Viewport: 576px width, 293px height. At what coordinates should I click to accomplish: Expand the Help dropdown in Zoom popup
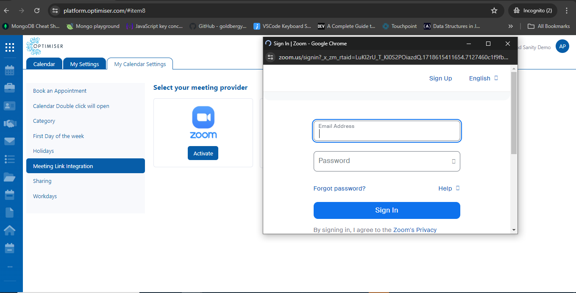click(449, 188)
